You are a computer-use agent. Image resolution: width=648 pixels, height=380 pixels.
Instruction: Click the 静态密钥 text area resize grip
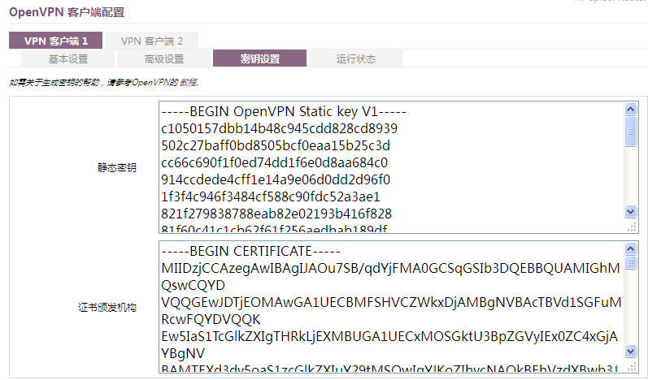631,228
